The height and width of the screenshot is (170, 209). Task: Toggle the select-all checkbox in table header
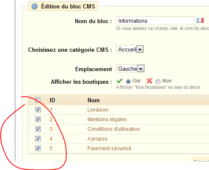click(x=37, y=100)
